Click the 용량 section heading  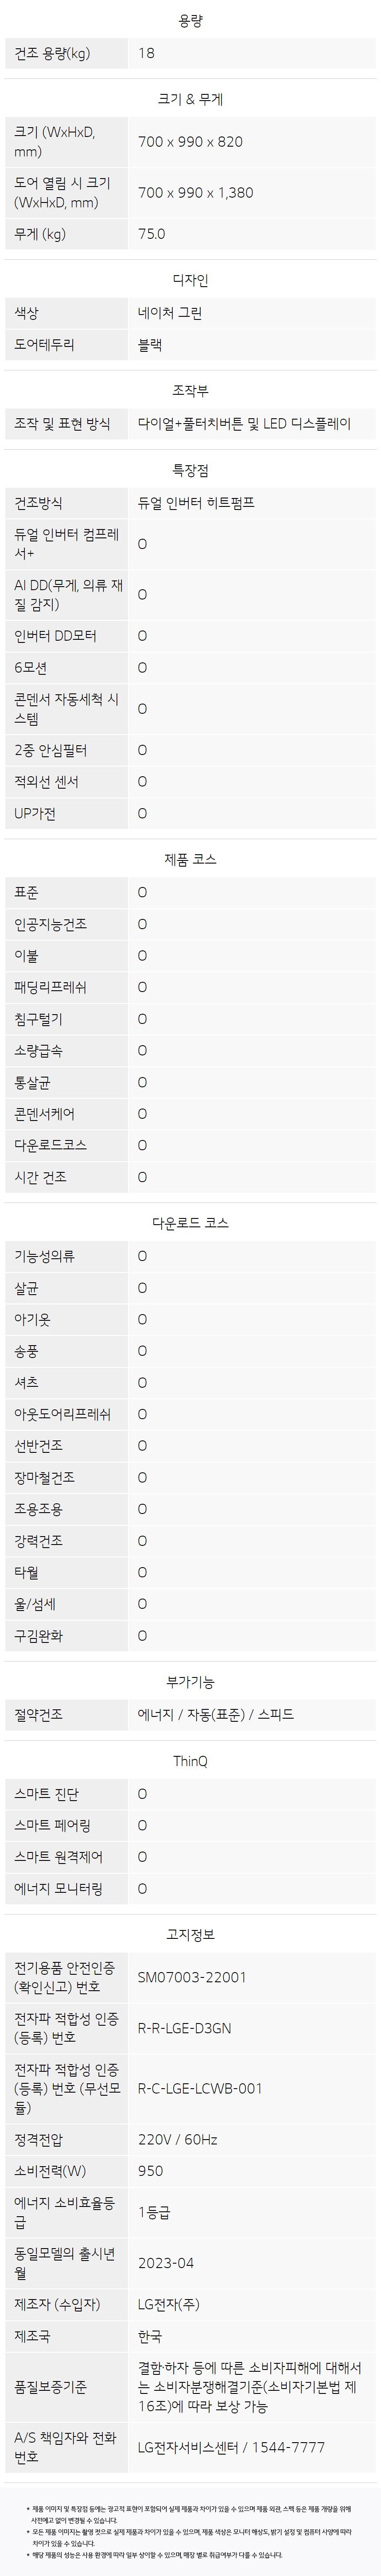(x=190, y=20)
